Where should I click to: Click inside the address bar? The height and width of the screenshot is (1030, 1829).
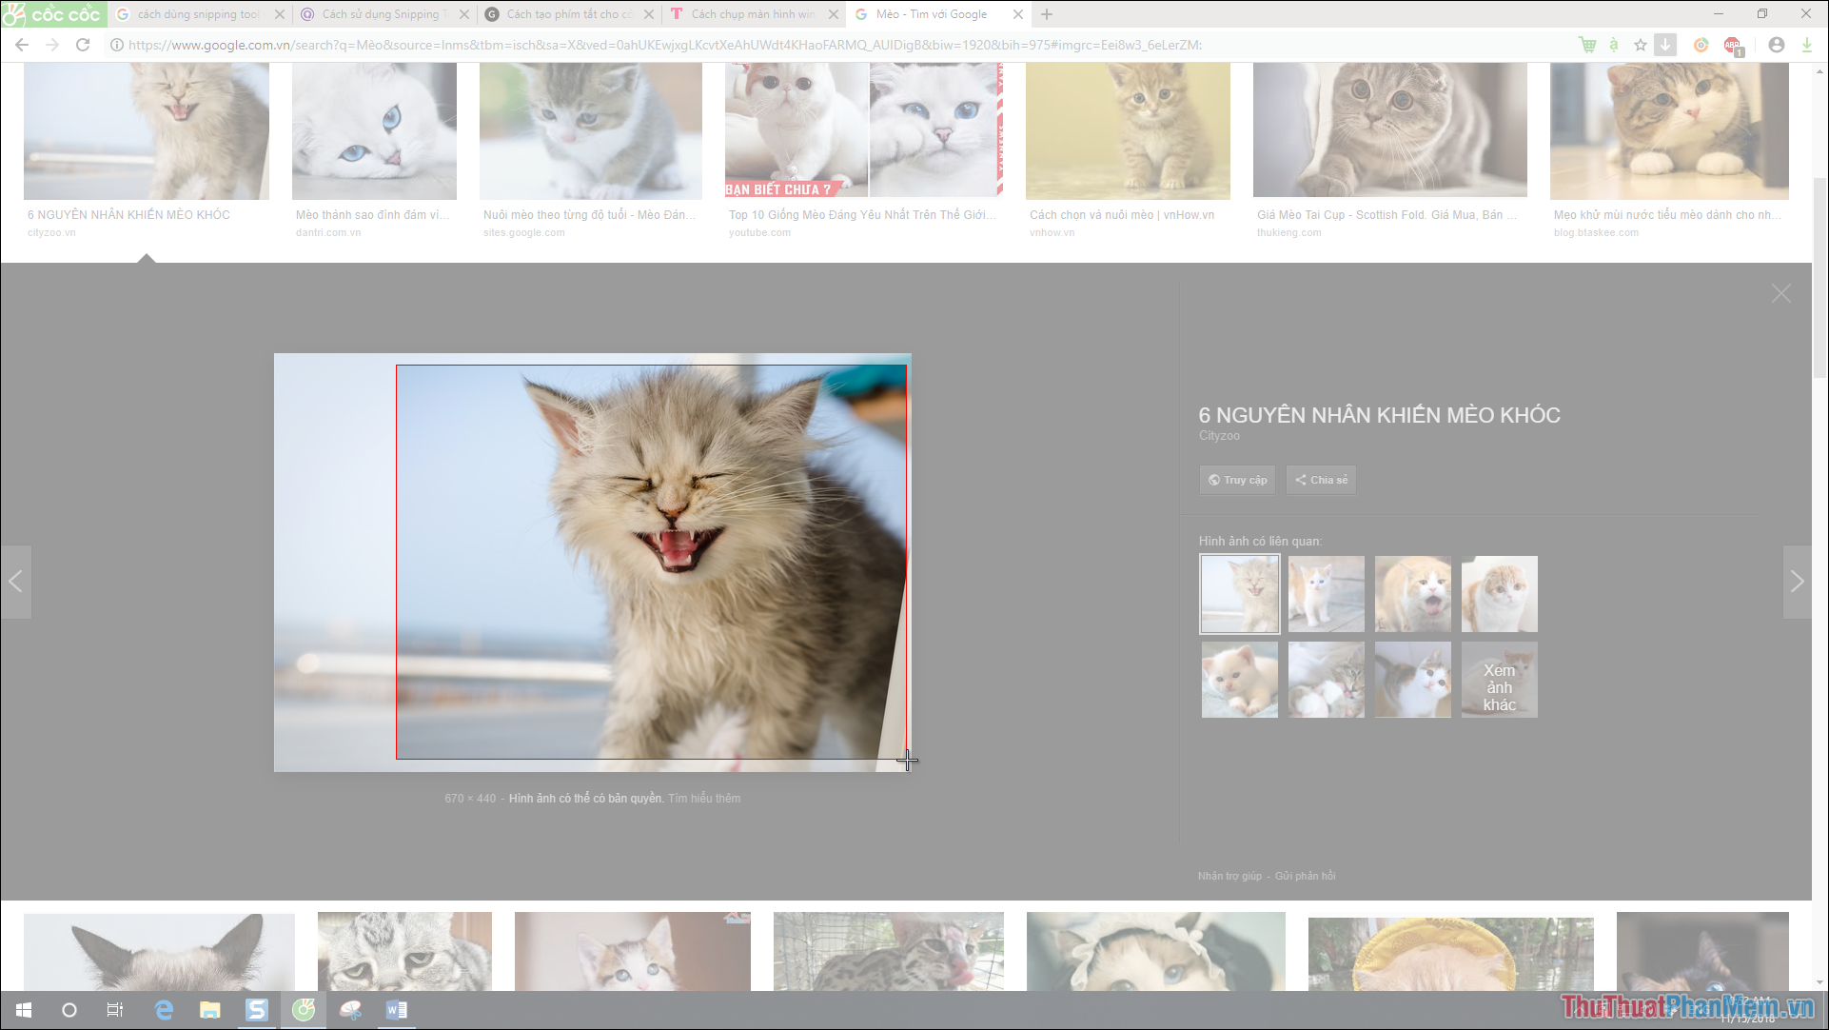tap(571, 44)
